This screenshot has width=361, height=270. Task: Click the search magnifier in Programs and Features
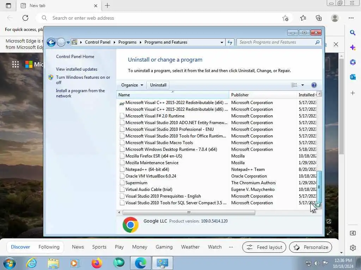(x=317, y=42)
